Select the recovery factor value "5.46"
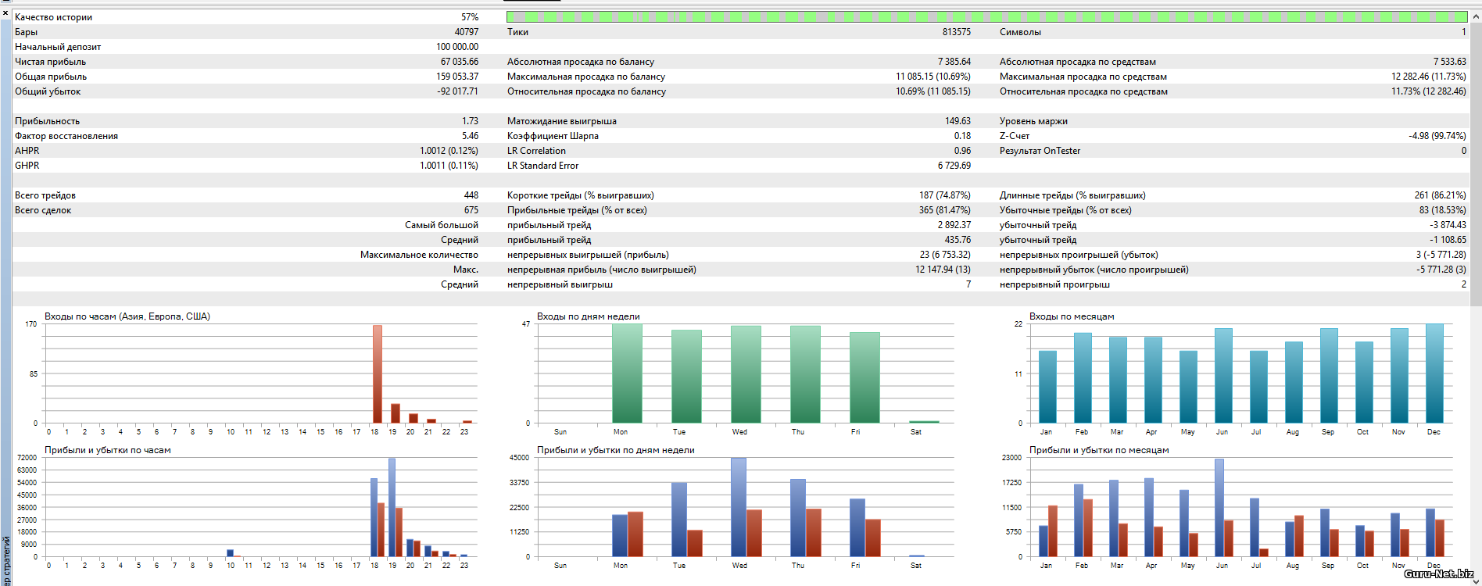Image resolution: width=1482 pixels, height=586 pixels. tap(470, 136)
